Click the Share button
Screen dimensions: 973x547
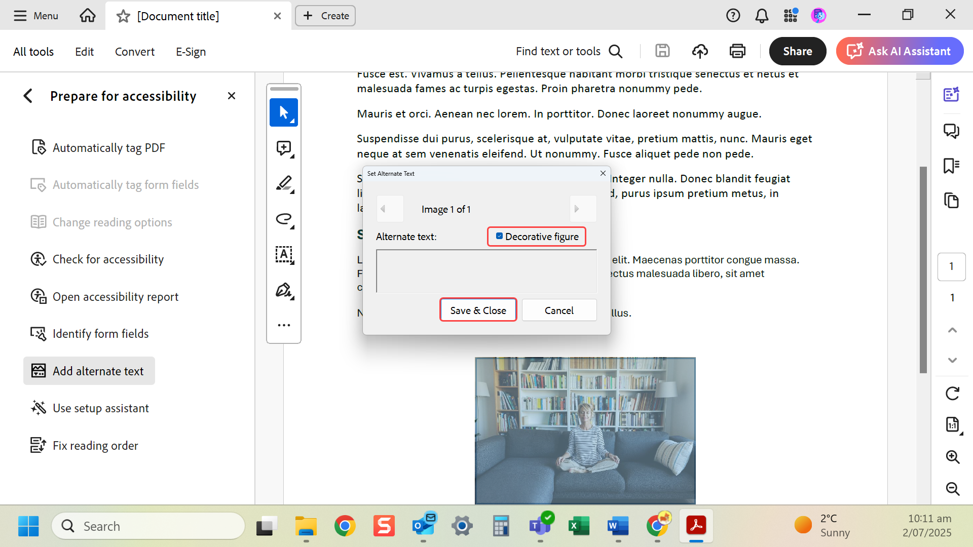pos(797,51)
